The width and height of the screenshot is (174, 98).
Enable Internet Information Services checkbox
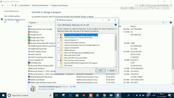(x=61, y=43)
